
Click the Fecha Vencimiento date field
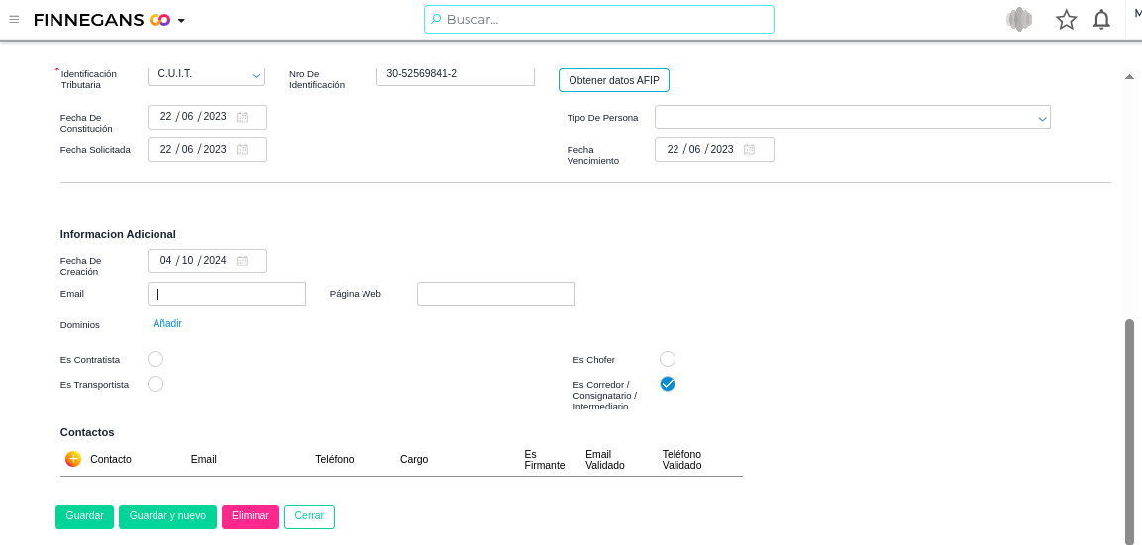(714, 150)
